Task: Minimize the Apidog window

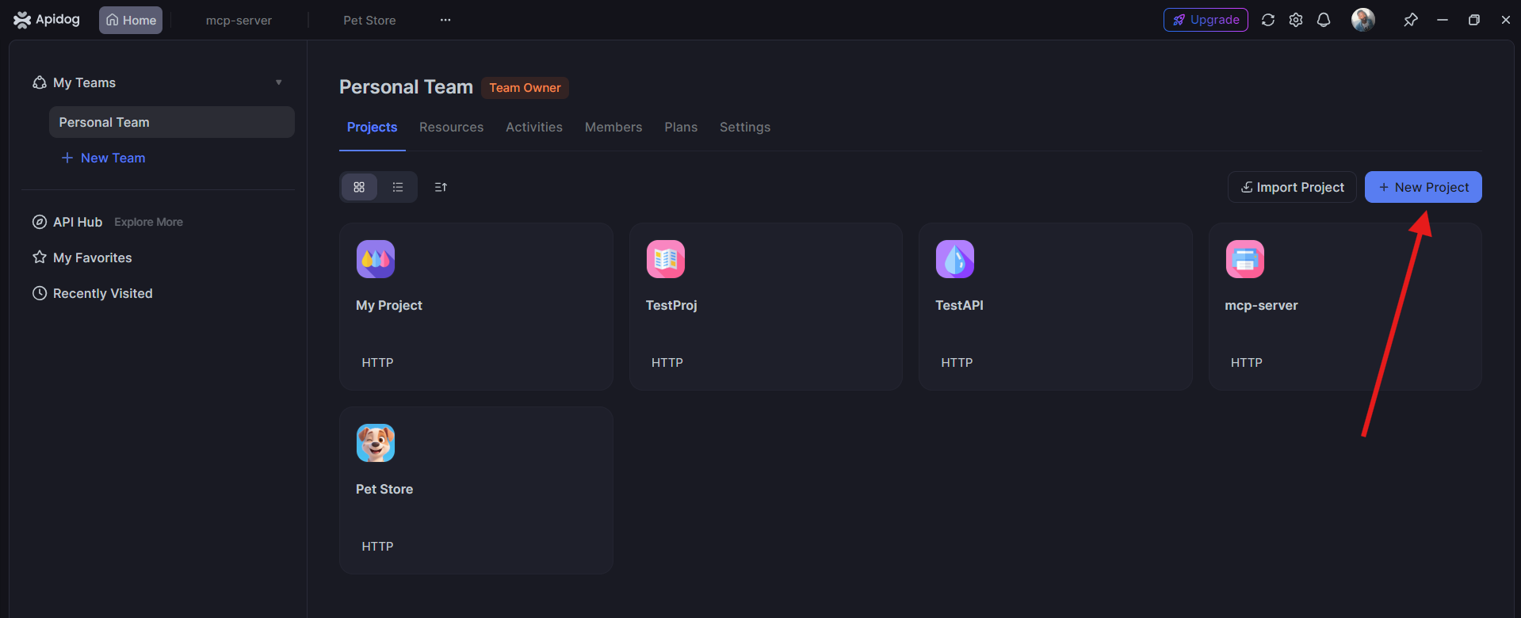Action: click(x=1443, y=20)
